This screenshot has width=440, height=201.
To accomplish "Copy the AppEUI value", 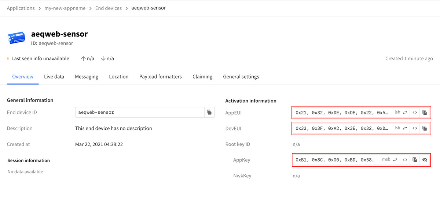I will [x=425, y=113].
